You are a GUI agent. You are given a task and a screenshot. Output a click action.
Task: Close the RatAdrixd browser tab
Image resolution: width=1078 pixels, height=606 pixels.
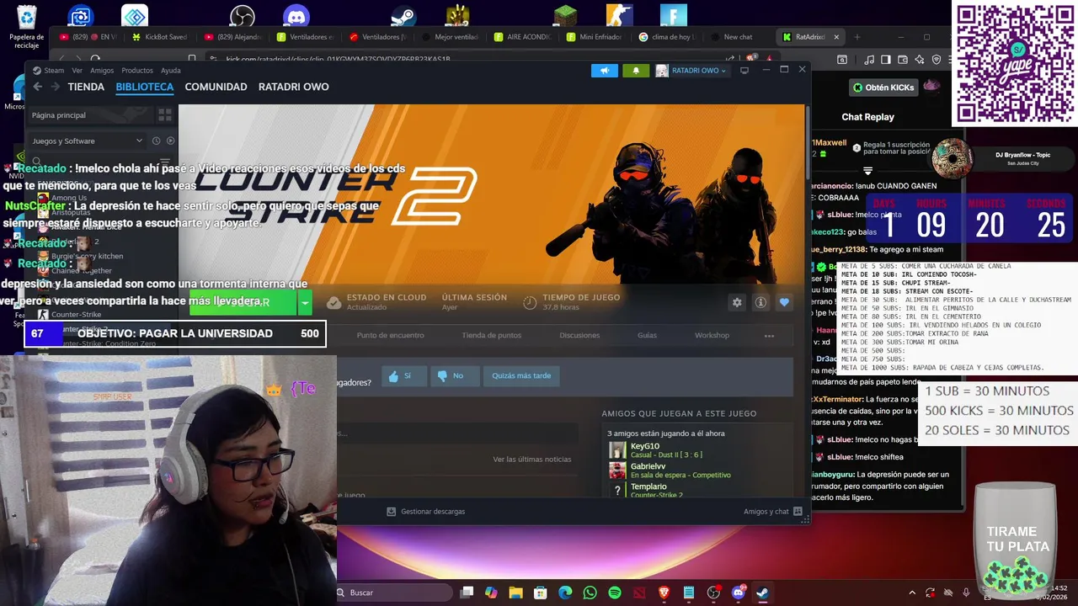pyautogui.click(x=837, y=37)
